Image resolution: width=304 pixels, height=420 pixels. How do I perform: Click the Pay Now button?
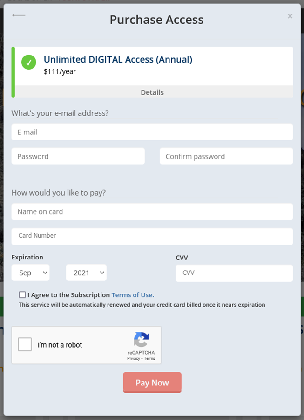pos(152,383)
